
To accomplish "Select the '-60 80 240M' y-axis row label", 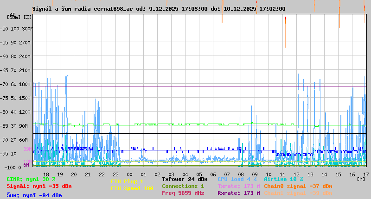I will pyautogui.click(x=15, y=56).
